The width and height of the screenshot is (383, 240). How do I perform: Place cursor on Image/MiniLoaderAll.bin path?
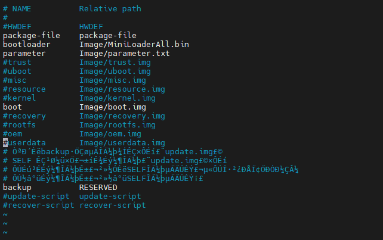pyautogui.click(x=134, y=45)
